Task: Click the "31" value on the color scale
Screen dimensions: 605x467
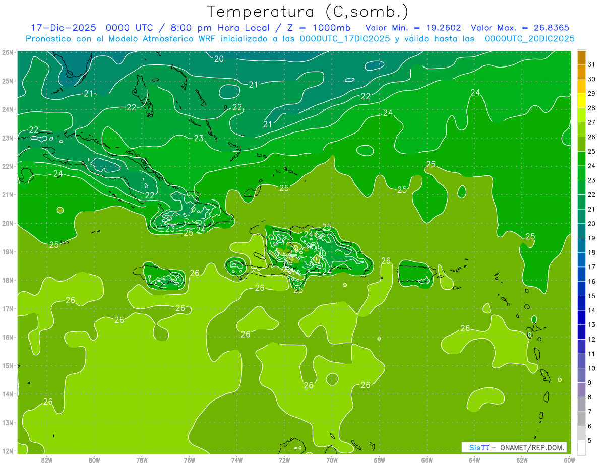Action: pyautogui.click(x=591, y=64)
